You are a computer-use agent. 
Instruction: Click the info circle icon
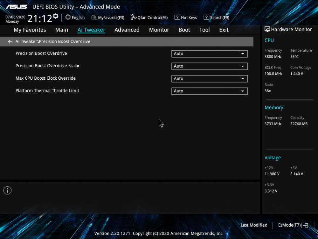pos(8,191)
